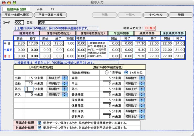Click the 土曜日 残業時間帯 開始 field

(140, 50)
